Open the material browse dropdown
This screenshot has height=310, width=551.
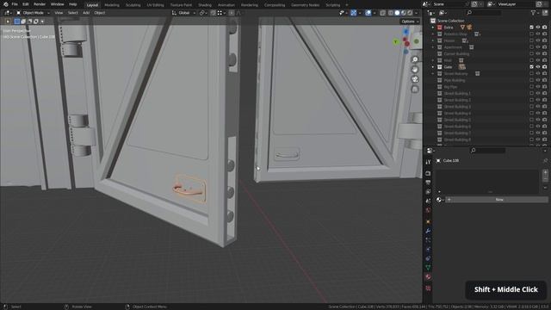coord(440,200)
